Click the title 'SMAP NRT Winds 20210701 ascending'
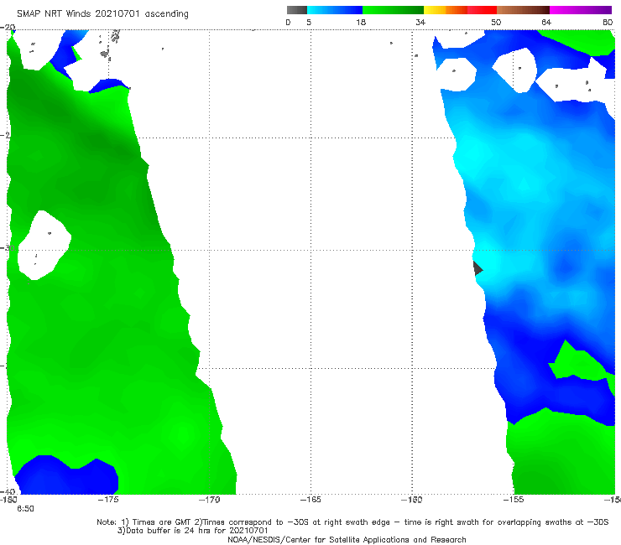The width and height of the screenshot is (621, 545). point(102,14)
